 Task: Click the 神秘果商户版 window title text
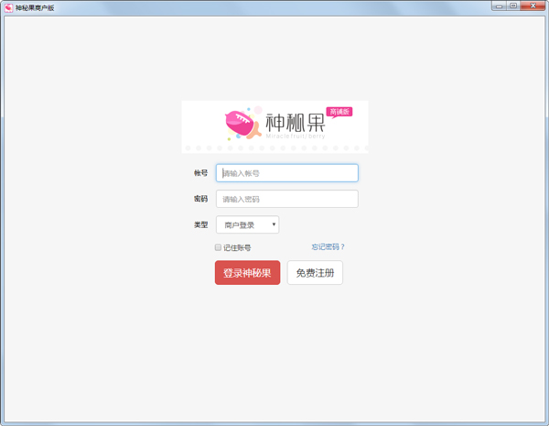tap(35, 7)
